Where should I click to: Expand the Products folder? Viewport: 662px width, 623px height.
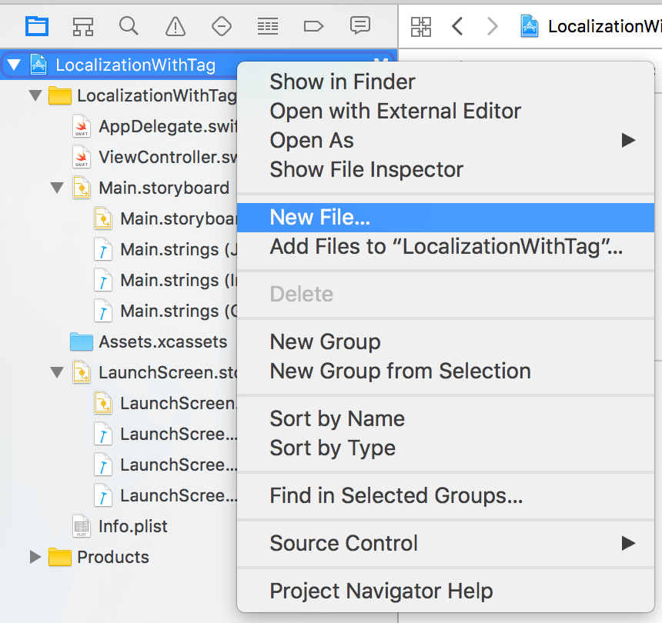[35, 557]
